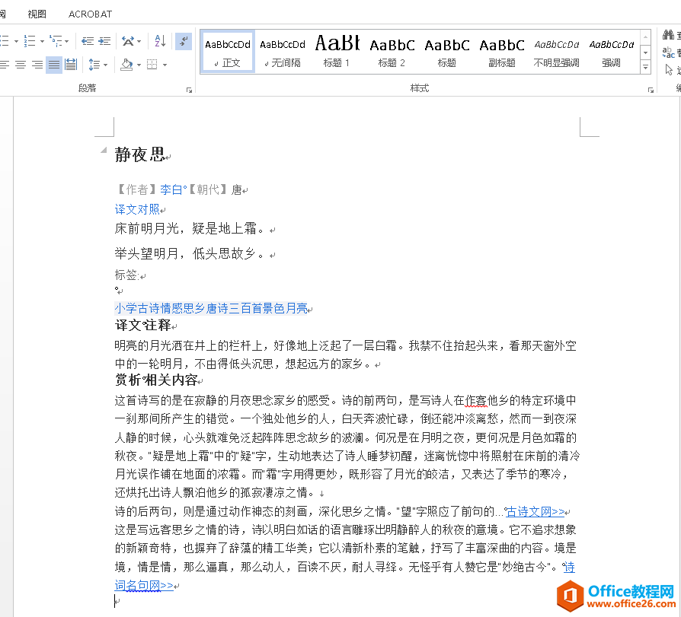Image resolution: width=681 pixels, height=617 pixels.
Task: Sort text with the A-Z sort icon
Action: [160, 41]
